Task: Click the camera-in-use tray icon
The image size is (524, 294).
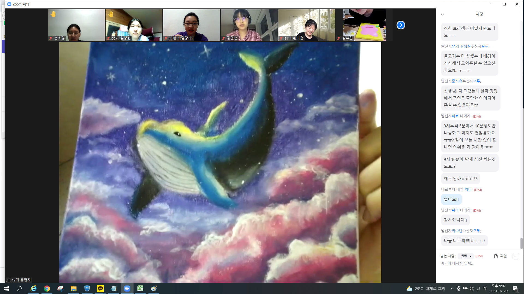Action: click(459, 289)
